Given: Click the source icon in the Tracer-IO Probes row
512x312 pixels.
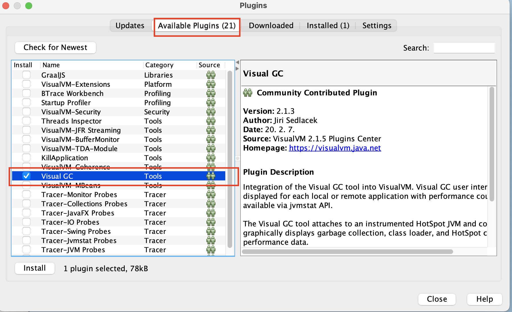Looking at the screenshot, I should click(211, 222).
